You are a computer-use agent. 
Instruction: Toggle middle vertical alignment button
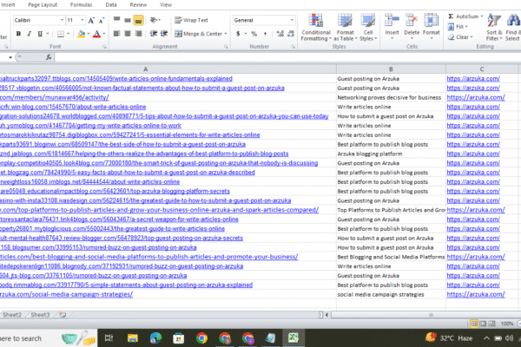128,20
